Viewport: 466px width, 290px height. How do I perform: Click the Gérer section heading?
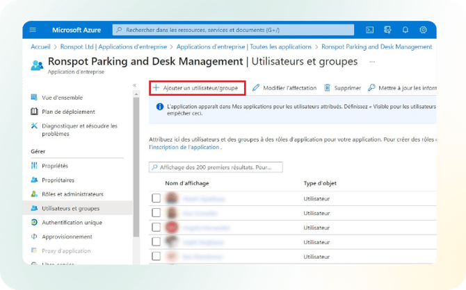pos(38,151)
